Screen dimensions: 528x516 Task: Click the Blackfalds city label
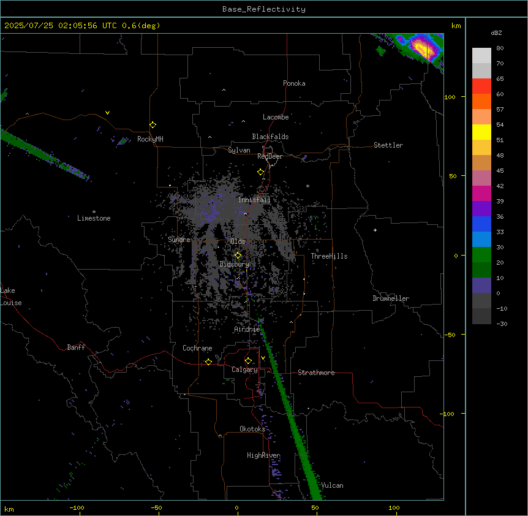[x=270, y=137]
